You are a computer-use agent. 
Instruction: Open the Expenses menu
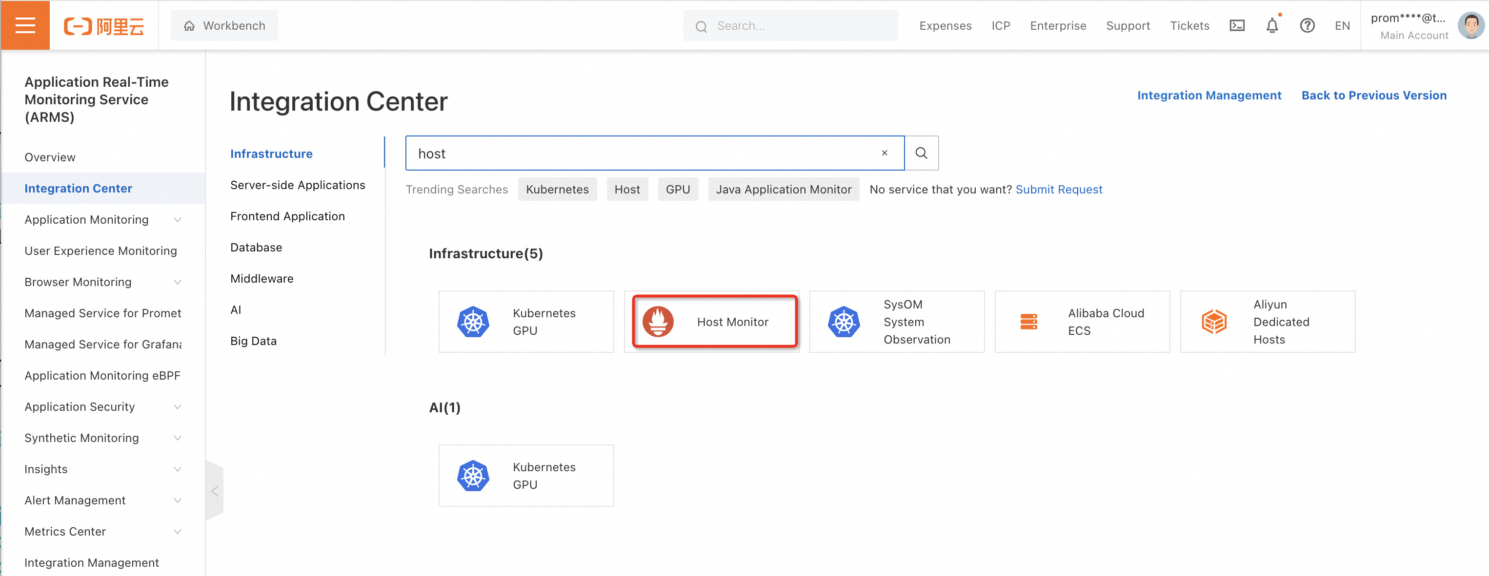pos(945,25)
